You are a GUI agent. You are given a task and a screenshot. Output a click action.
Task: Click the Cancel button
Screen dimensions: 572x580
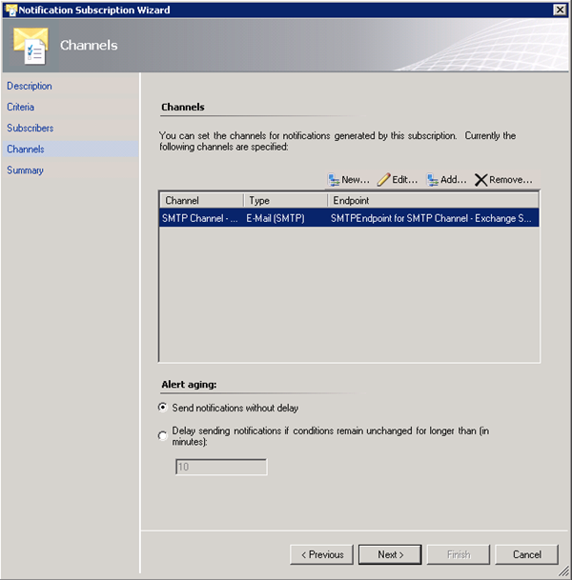point(526,554)
